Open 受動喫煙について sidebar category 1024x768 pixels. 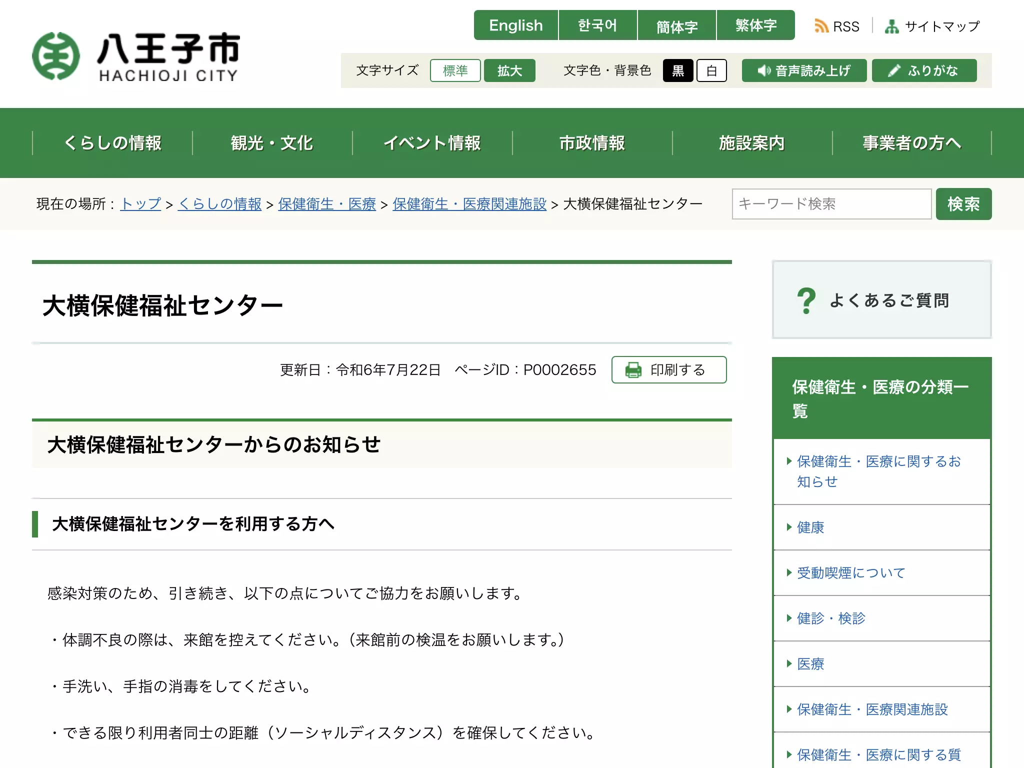[850, 573]
